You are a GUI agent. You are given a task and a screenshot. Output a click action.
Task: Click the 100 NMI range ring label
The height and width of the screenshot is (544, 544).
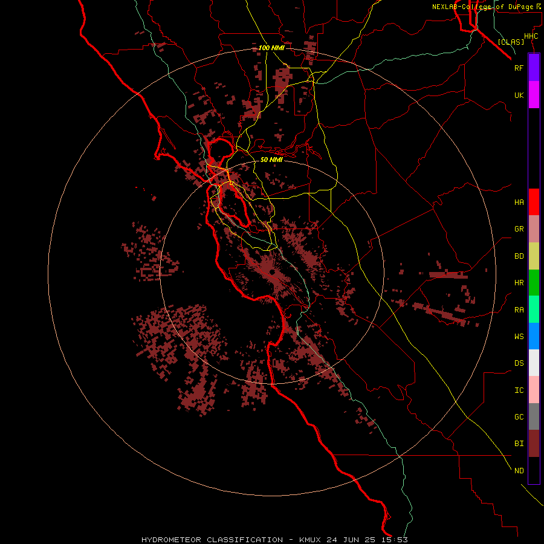pos(271,48)
